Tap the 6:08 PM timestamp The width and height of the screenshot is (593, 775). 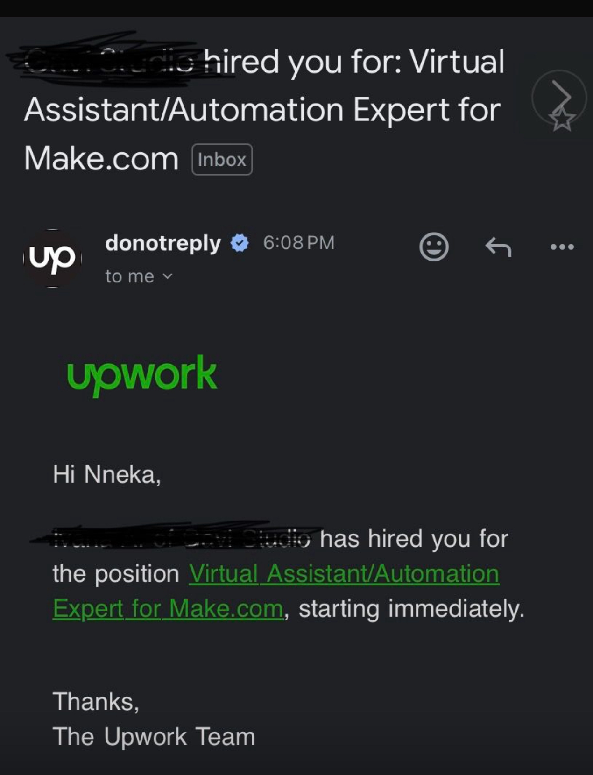click(299, 243)
